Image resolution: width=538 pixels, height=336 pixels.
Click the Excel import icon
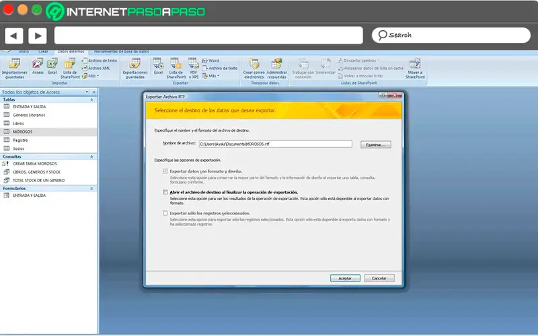[52, 67]
